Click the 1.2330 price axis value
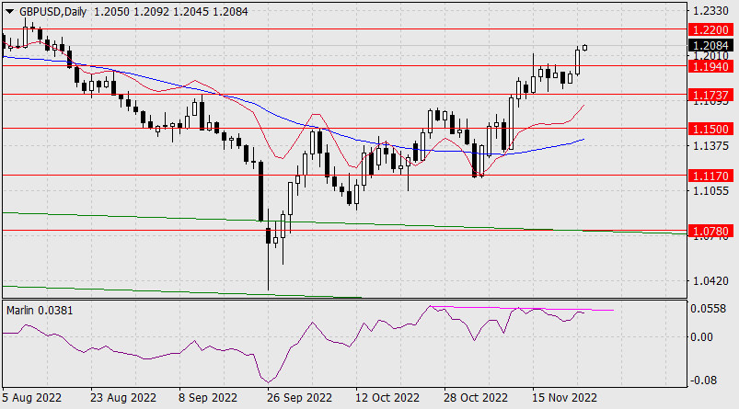 click(x=710, y=10)
